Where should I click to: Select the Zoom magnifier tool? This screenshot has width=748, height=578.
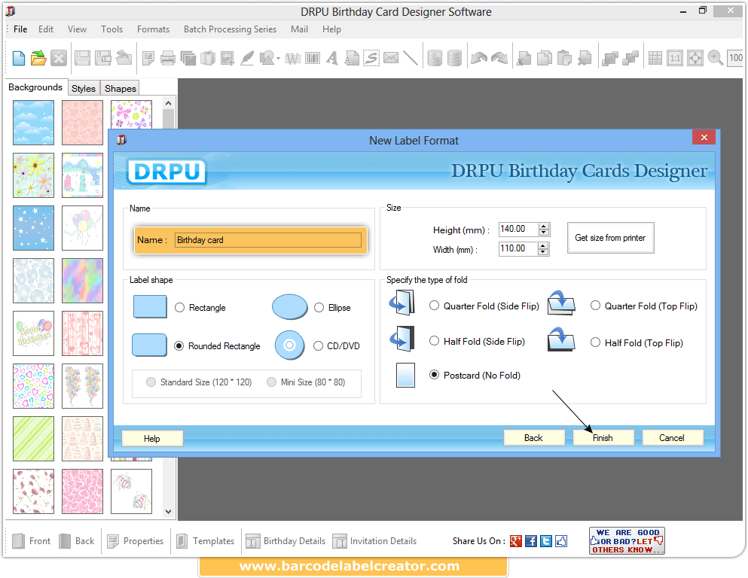[716, 58]
